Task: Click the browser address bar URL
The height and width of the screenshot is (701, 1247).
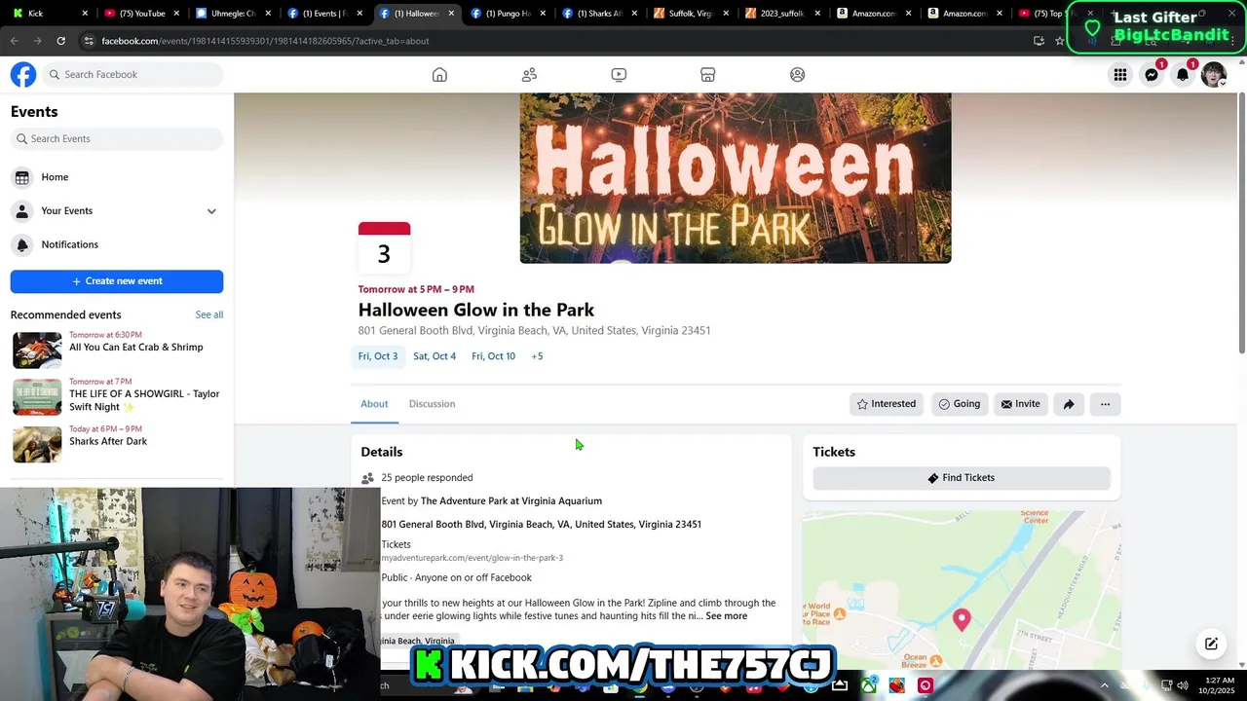Action: (x=265, y=41)
